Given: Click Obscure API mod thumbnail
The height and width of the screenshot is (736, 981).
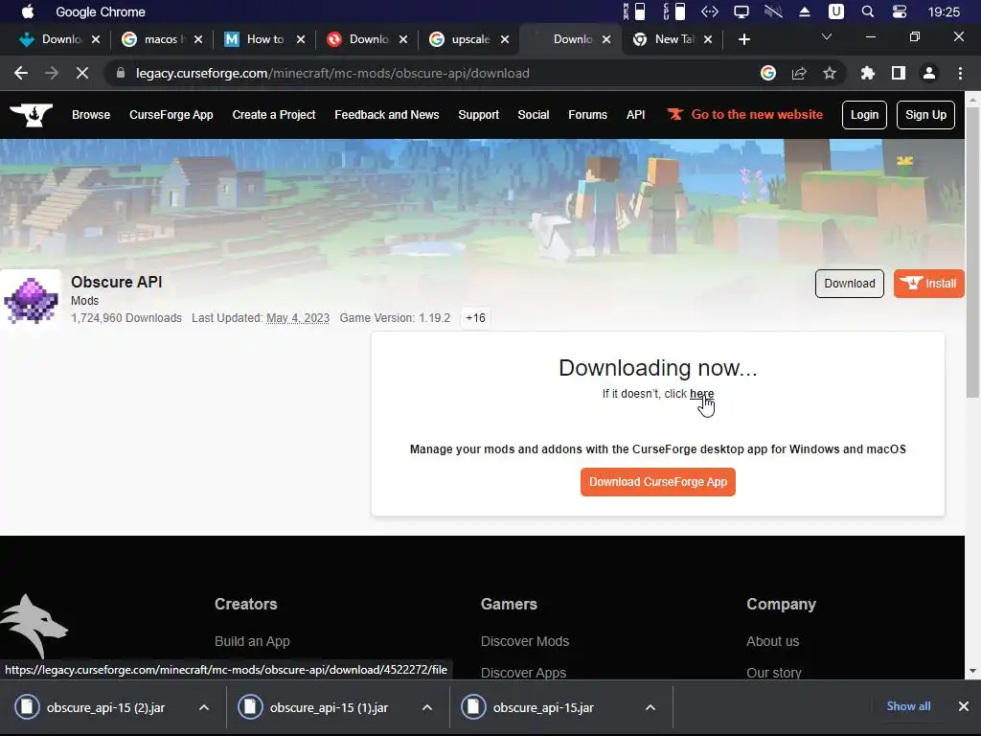Looking at the screenshot, I should point(31,299).
